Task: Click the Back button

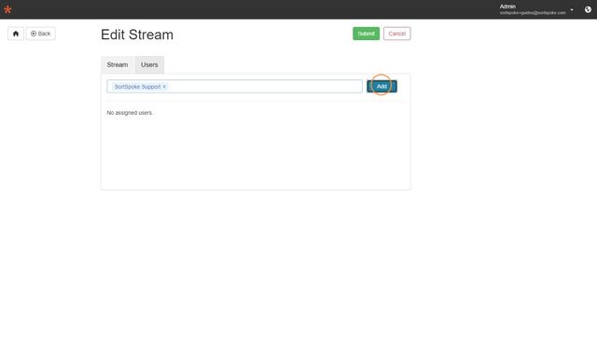Action: pos(41,34)
